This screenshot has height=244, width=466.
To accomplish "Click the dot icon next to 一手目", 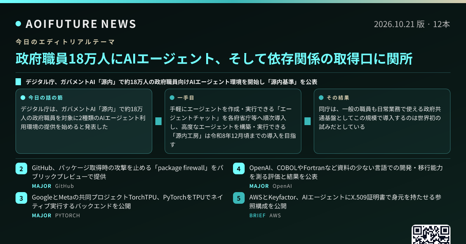I will [x=172, y=98].
